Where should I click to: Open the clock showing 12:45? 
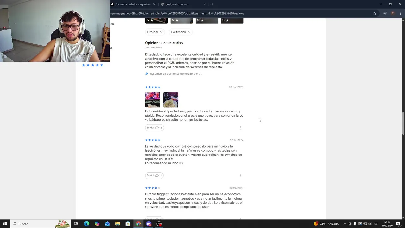(387, 224)
